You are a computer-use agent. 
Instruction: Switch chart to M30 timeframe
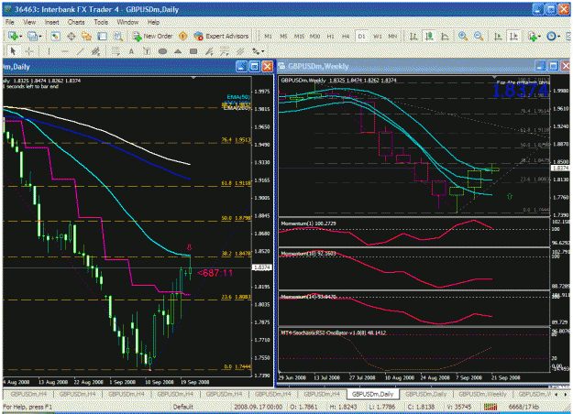coord(314,36)
